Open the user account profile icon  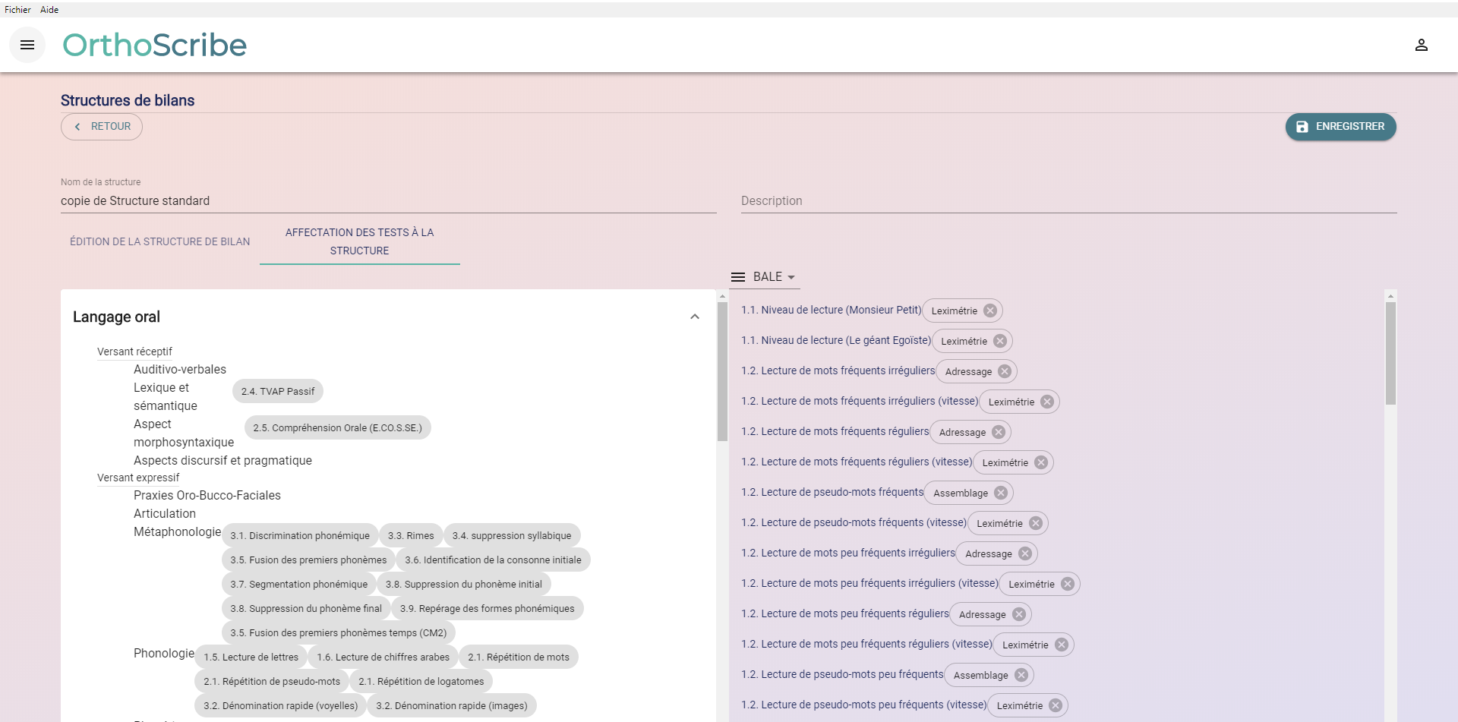point(1421,45)
